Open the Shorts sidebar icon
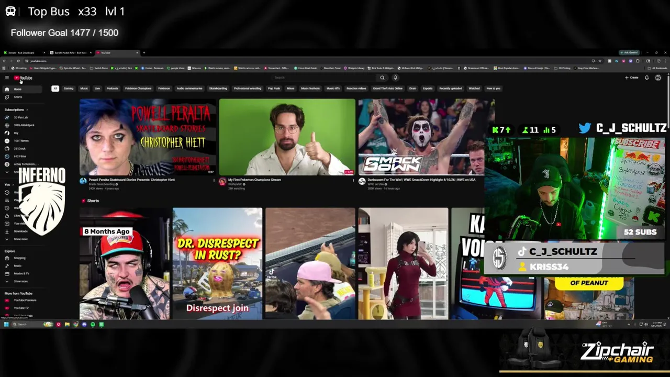Viewport: 670px width, 377px height. pyautogui.click(x=7, y=97)
